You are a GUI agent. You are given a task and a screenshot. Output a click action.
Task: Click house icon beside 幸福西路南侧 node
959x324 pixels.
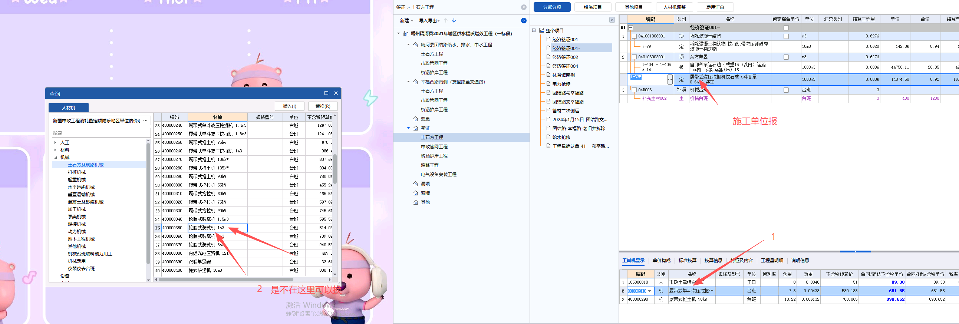416,82
